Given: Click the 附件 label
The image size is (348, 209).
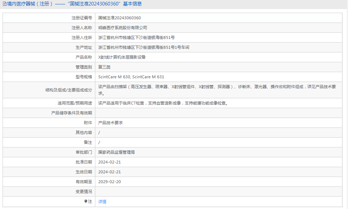Looking at the screenshot, I should (x=88, y=123).
